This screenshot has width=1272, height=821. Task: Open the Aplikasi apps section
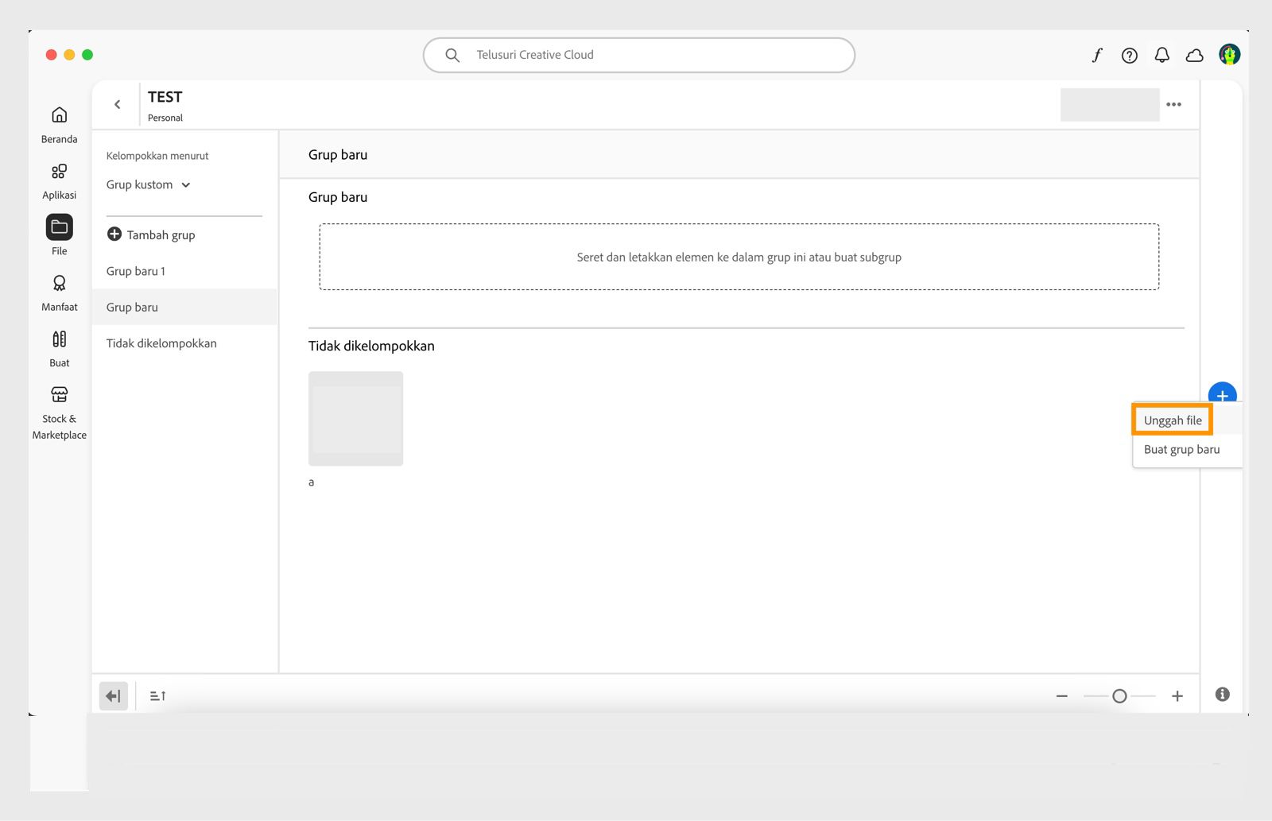(59, 181)
